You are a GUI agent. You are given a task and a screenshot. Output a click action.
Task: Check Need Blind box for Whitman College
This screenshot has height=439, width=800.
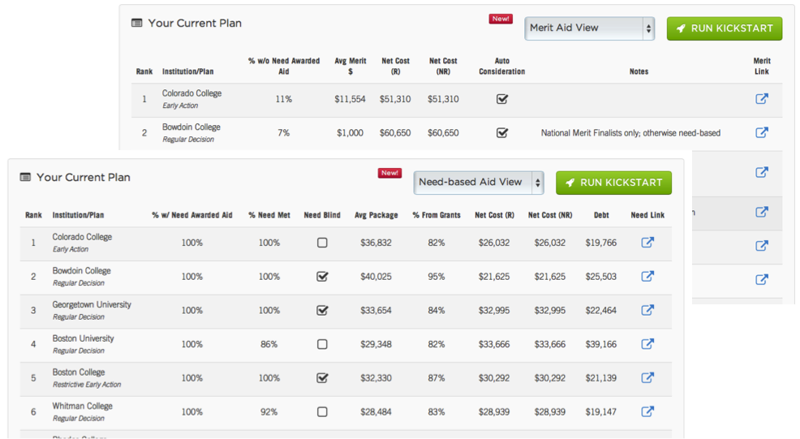(322, 411)
